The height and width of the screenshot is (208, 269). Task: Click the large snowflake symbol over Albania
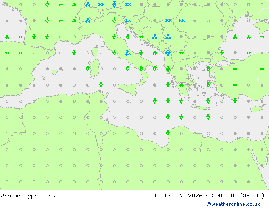click(168, 53)
